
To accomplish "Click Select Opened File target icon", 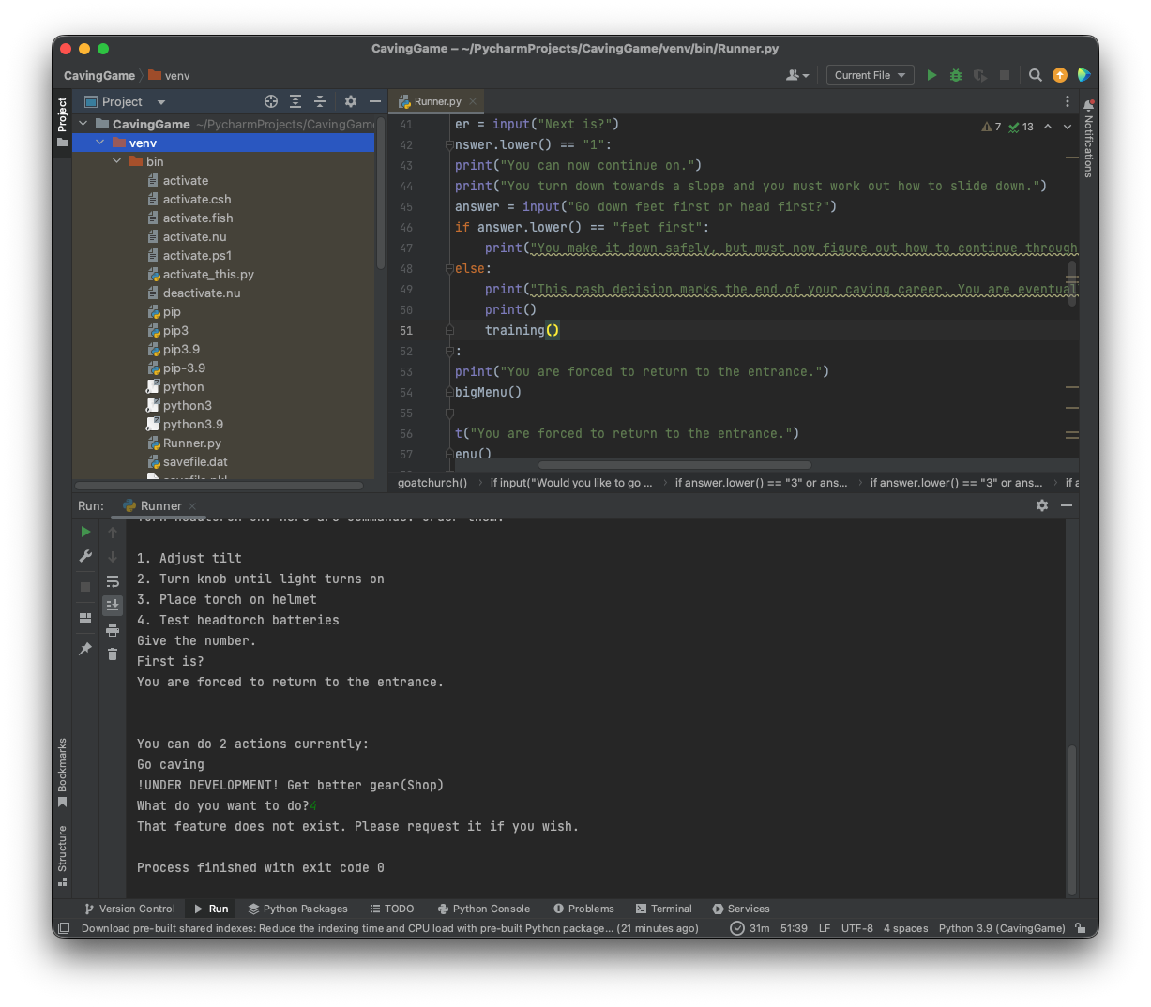I will click(x=271, y=101).
